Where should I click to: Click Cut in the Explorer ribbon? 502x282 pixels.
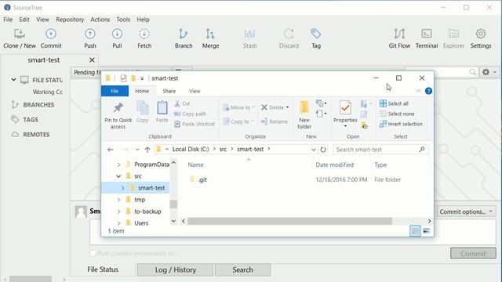coord(183,103)
